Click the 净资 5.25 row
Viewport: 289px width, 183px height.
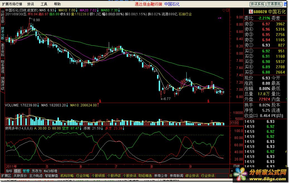(x=257, y=111)
